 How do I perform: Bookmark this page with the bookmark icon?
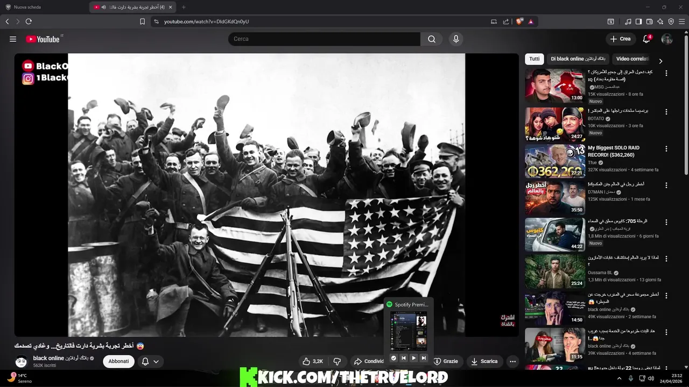click(142, 21)
